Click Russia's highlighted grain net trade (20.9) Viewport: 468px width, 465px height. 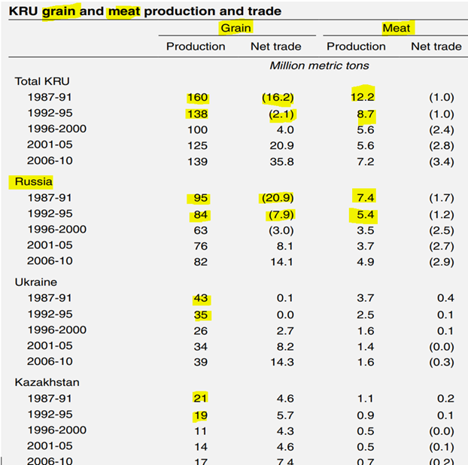pyautogui.click(x=278, y=198)
